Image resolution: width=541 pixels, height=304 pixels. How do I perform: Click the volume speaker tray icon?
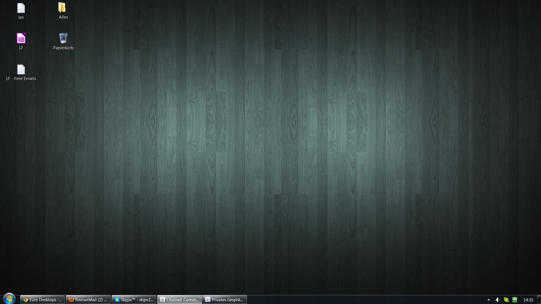coord(498,300)
